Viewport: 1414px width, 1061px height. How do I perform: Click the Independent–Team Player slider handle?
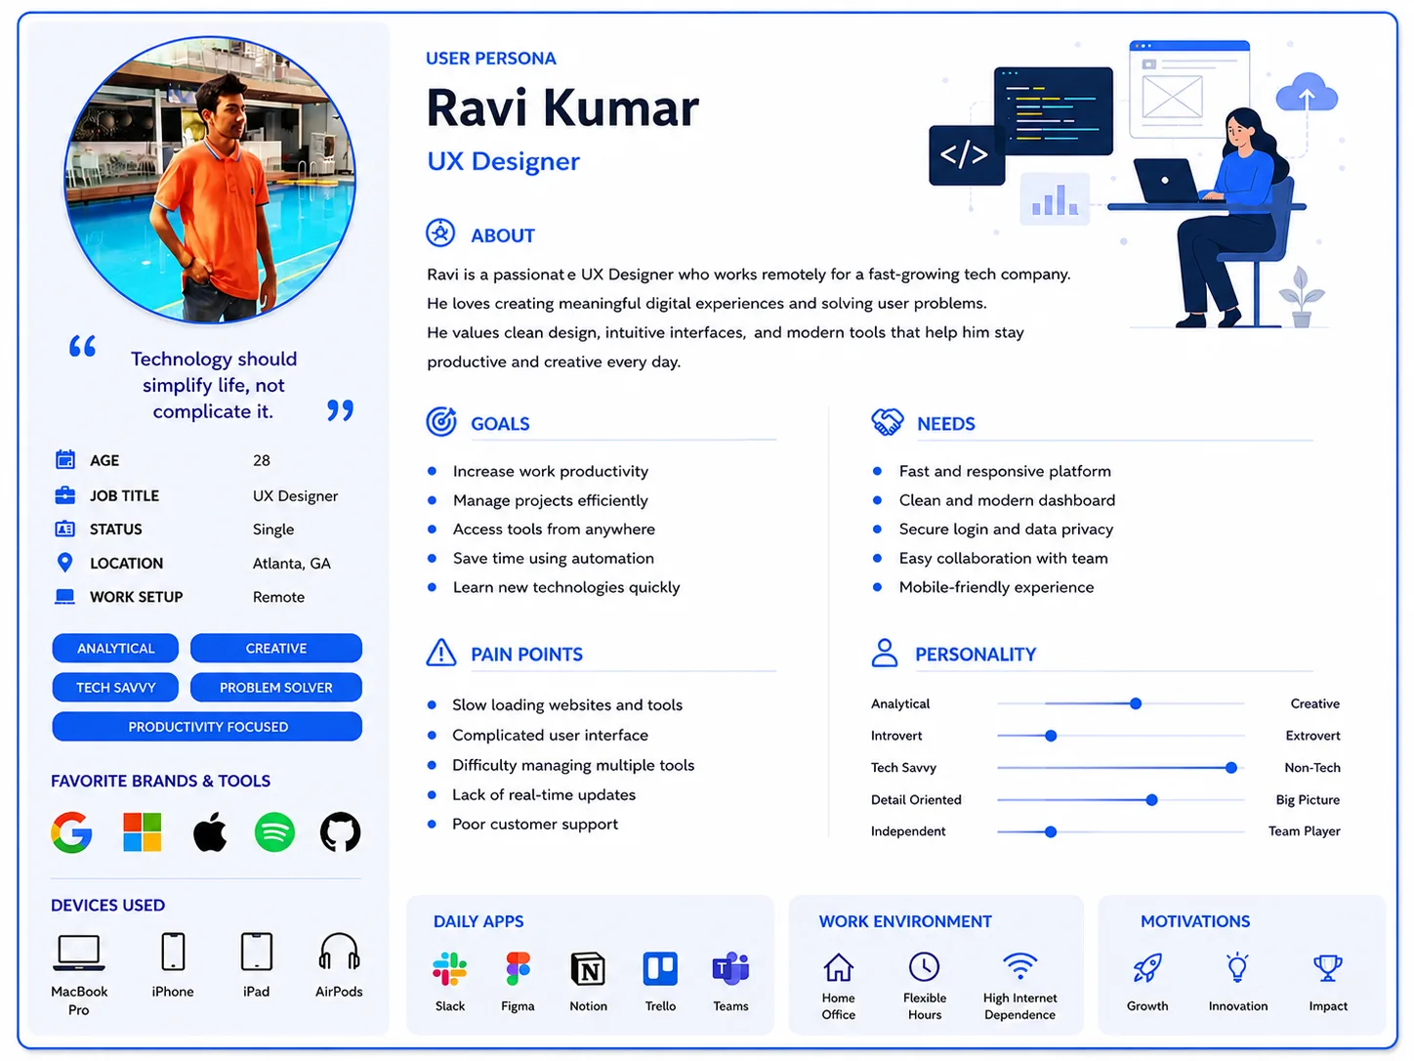point(1051,832)
